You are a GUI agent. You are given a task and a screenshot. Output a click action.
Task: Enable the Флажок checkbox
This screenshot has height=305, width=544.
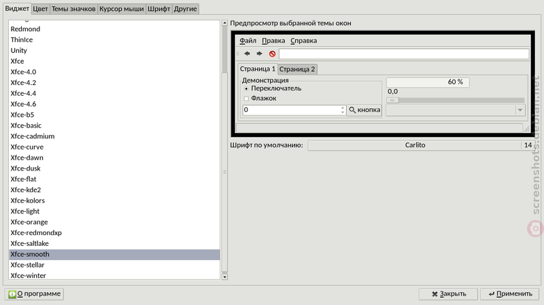[246, 98]
